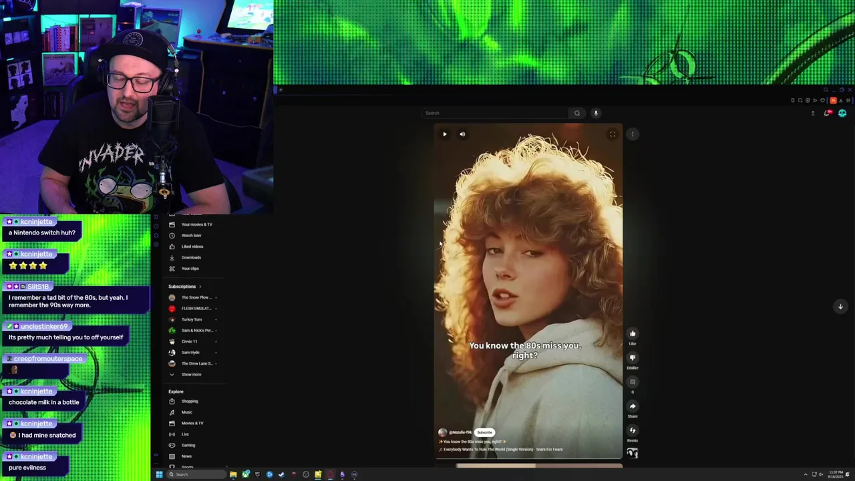
Task: Open FLESH EMULATOR subscription channel
Action: point(192,309)
